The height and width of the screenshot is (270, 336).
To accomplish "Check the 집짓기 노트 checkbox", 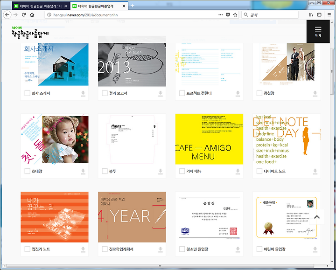I will [27, 249].
